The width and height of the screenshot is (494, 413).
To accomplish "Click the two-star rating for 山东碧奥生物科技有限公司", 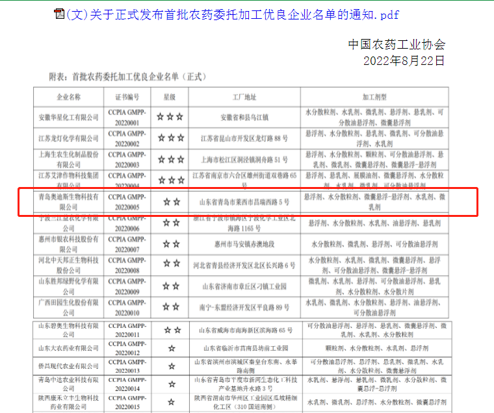I will coord(172,329).
